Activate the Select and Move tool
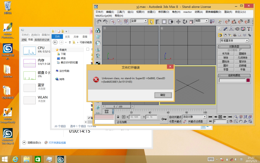This screenshot has width=260, height=163. point(178,22)
